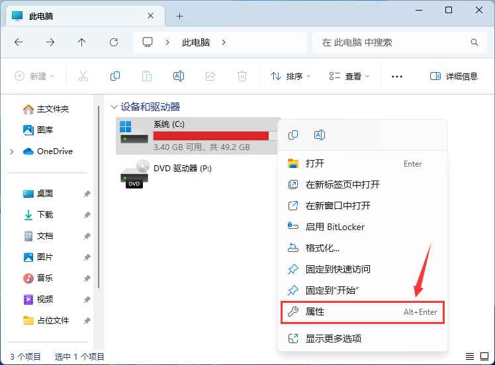Choose 固定到快速访问 from context menu

[363, 269]
